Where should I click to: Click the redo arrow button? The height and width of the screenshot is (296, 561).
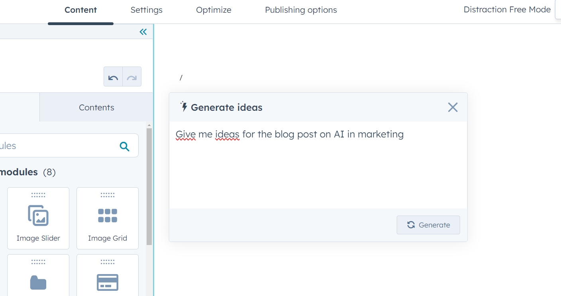coord(132,76)
